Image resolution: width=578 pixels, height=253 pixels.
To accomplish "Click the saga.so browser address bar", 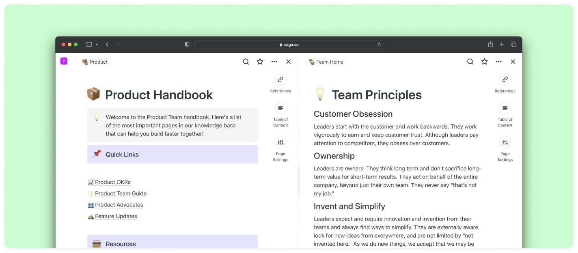I will (x=289, y=45).
